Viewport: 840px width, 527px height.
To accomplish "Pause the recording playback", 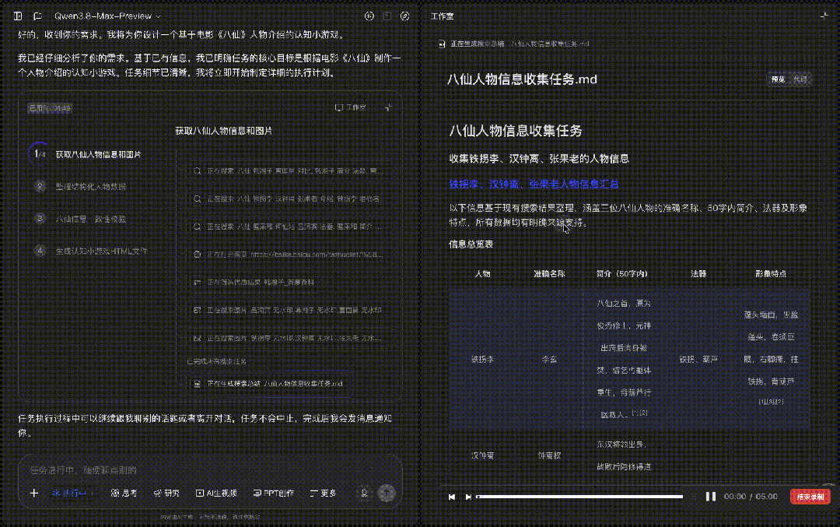I will click(x=710, y=497).
